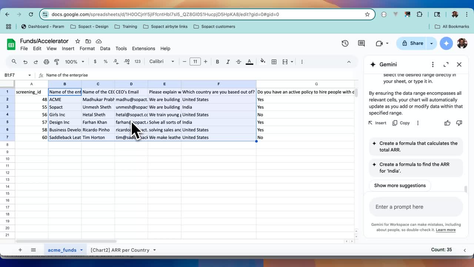The width and height of the screenshot is (474, 267).
Task: Click the search menus magnifier icon
Action: coord(14,62)
